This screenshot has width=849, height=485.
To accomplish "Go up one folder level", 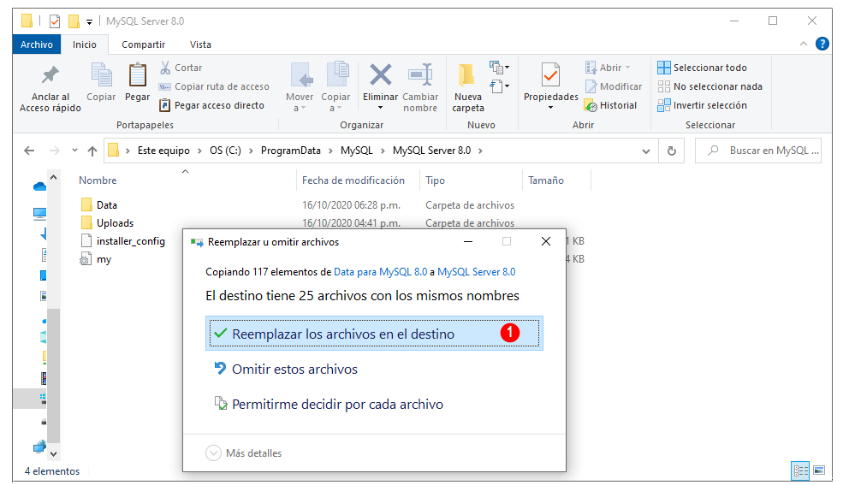I will [x=92, y=151].
